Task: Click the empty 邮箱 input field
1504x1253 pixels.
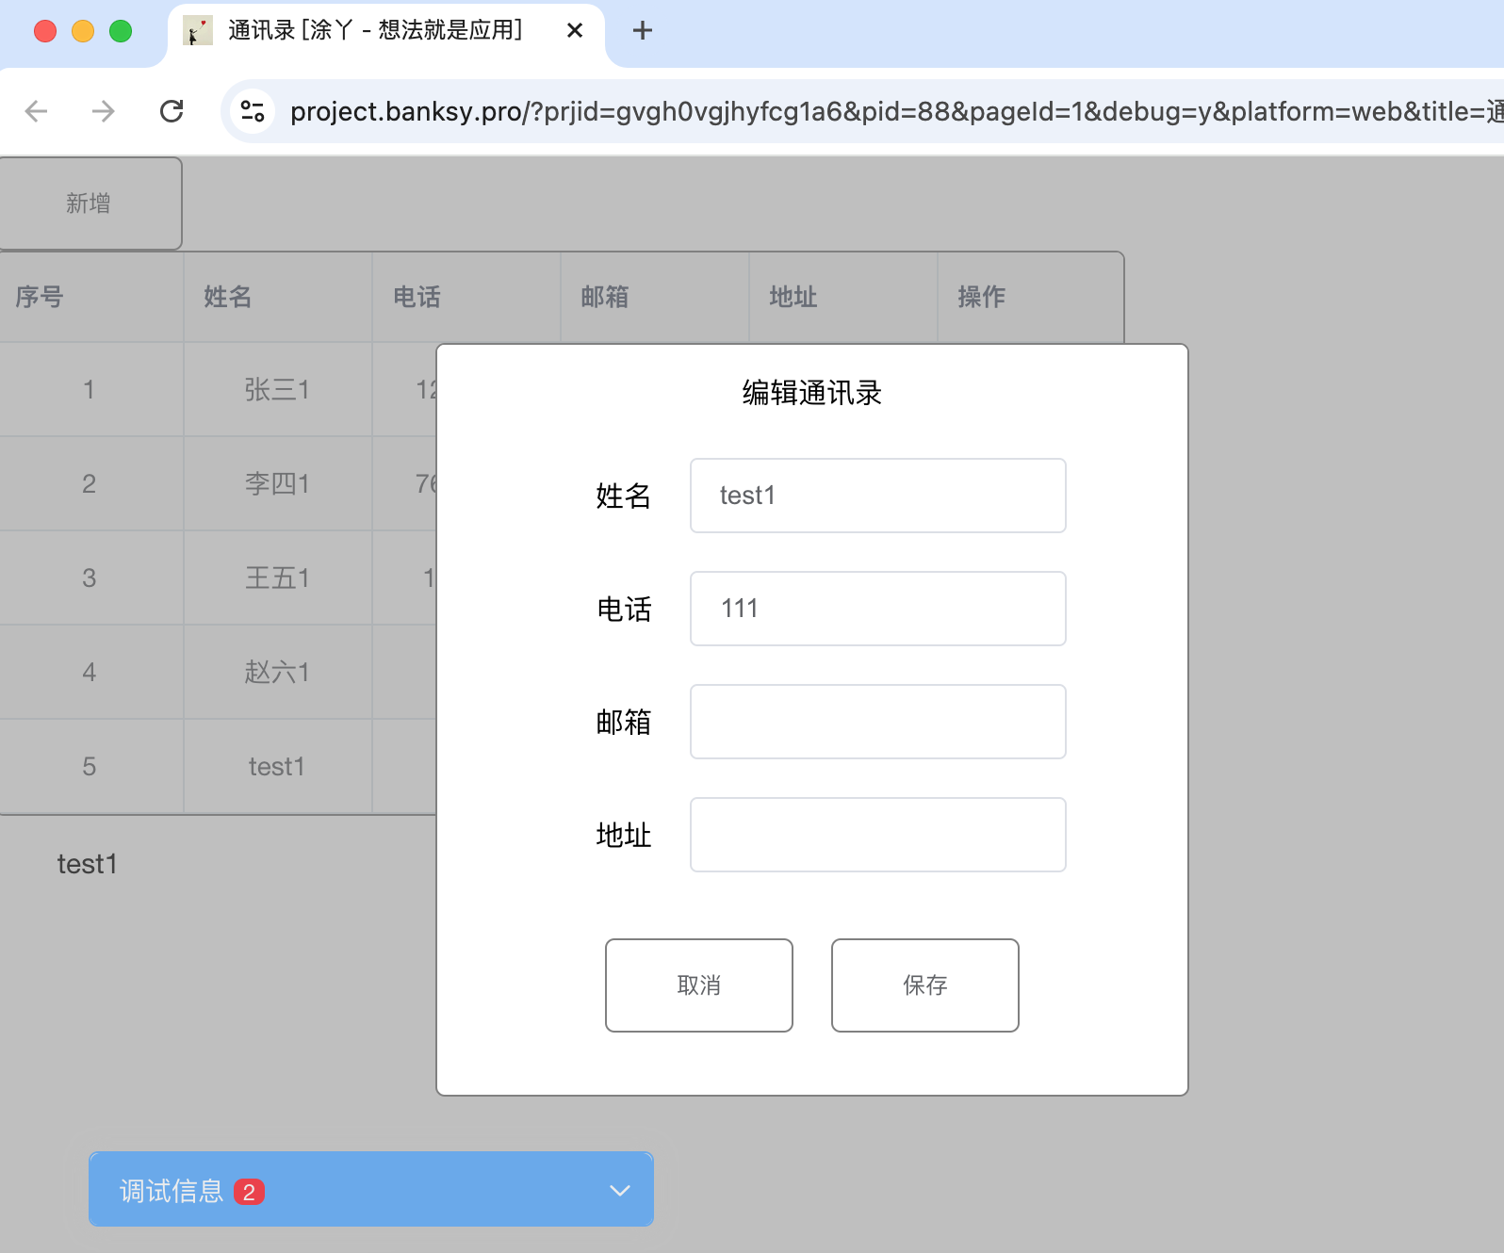Action: click(878, 722)
